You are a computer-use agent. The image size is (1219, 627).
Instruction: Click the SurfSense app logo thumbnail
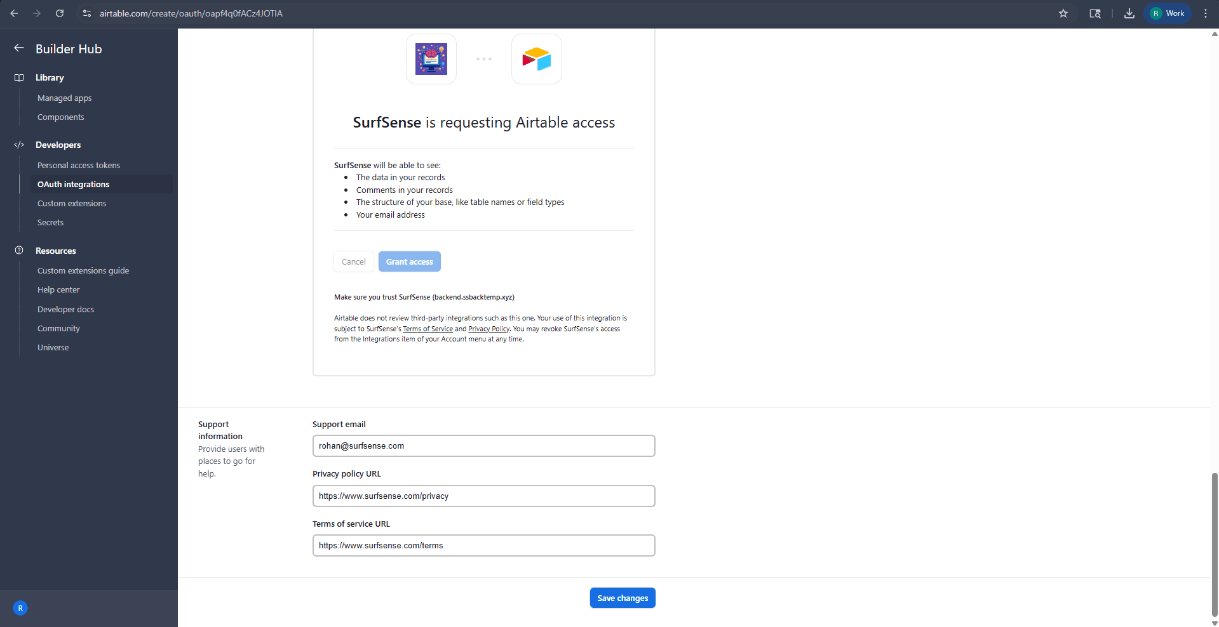(431, 59)
